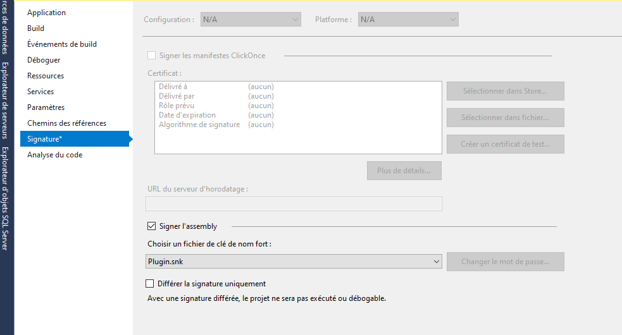Show the Paramètres tab
This screenshot has width=622, height=335.
[46, 107]
